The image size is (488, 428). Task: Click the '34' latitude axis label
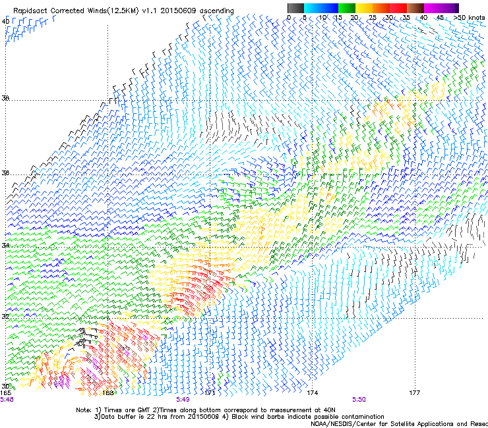(5, 245)
